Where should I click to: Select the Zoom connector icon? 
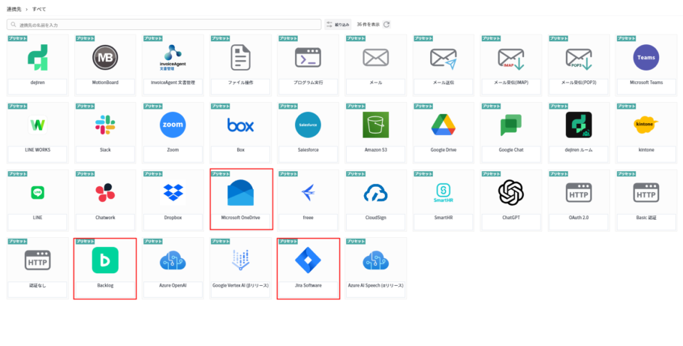coord(173,125)
